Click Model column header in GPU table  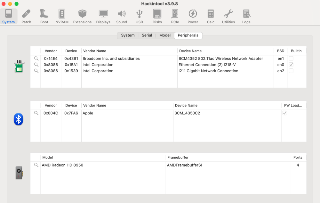pos(103,157)
